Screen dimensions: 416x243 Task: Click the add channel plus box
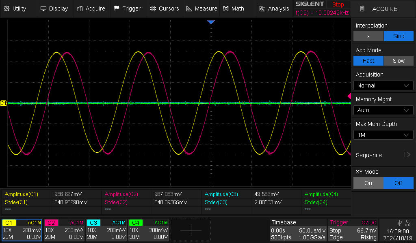tap(191, 230)
